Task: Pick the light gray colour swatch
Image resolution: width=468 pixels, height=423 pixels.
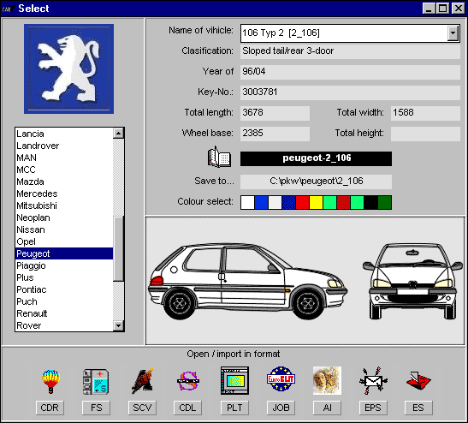Action: [275, 203]
